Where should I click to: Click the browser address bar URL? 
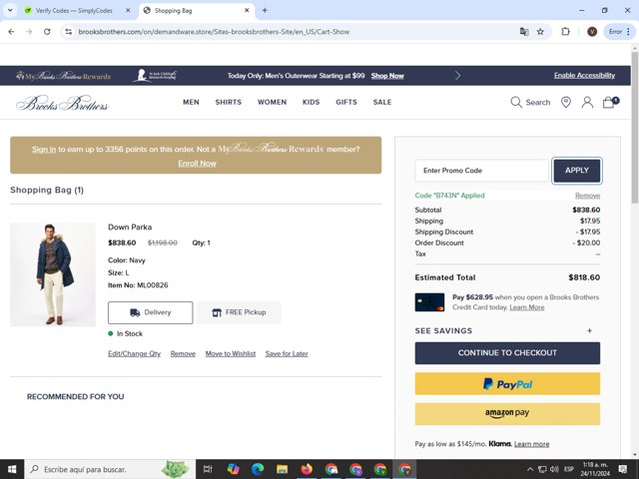point(214,31)
